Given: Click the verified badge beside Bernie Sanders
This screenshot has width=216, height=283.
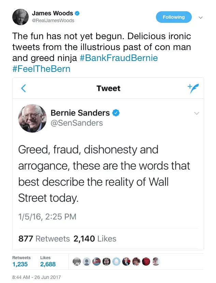Looking at the screenshot, I should (116, 113).
